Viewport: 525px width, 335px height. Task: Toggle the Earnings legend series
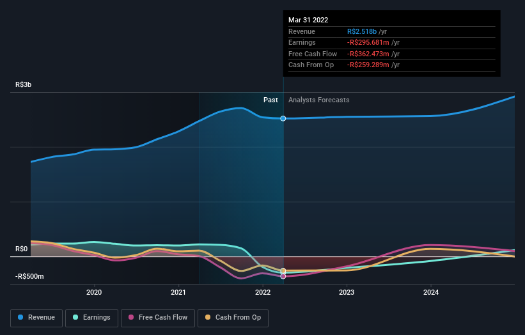point(91,318)
